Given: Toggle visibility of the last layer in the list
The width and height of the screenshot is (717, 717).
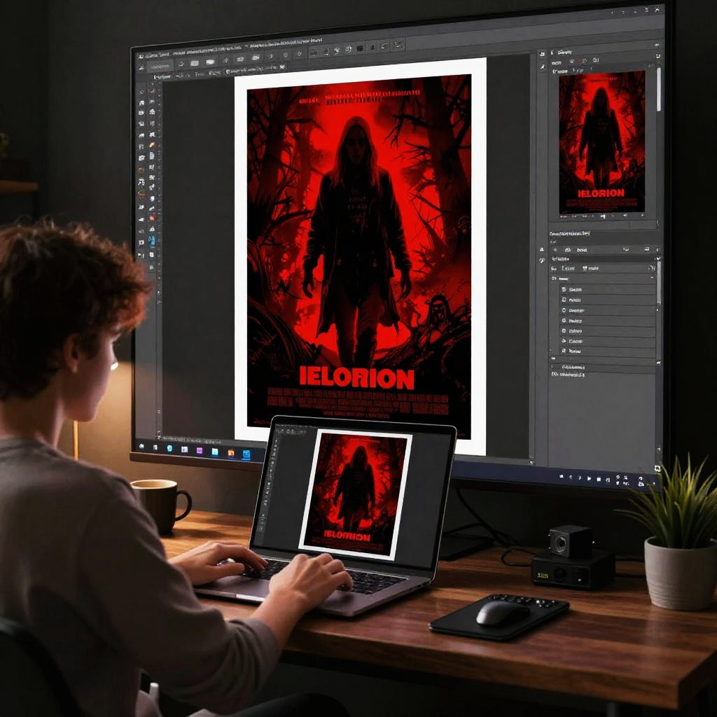Looking at the screenshot, I should 564,351.
